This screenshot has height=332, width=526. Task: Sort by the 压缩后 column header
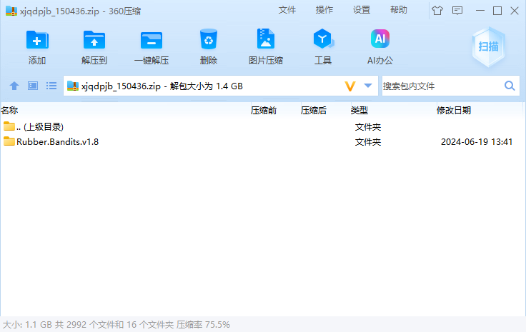(313, 110)
